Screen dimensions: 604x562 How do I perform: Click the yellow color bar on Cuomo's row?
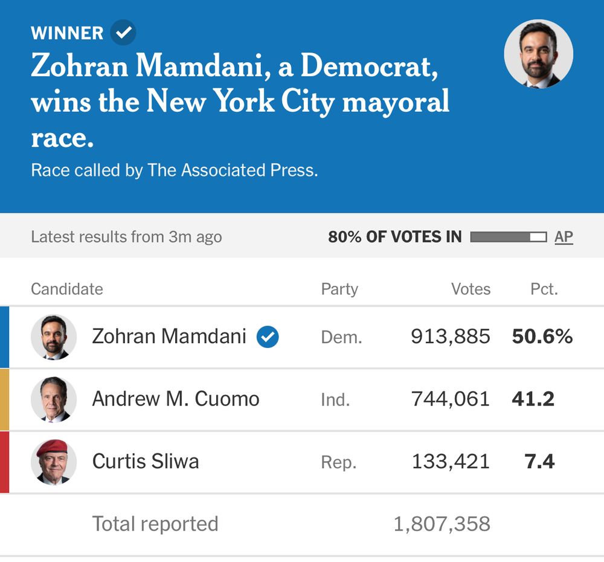(4, 399)
